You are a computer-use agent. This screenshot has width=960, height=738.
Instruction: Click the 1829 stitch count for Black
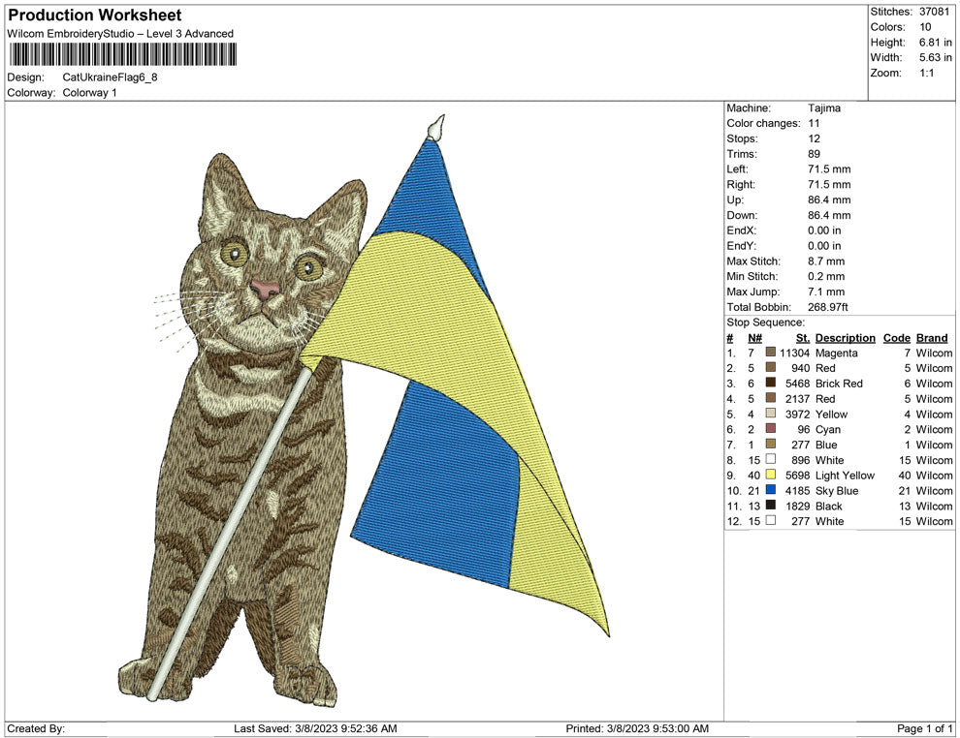[798, 506]
